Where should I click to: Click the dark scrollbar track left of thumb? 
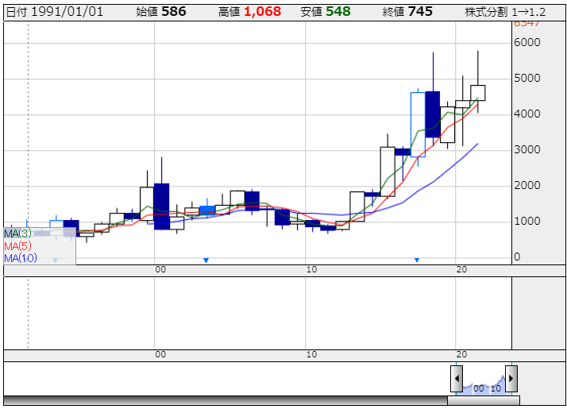pos(226,400)
